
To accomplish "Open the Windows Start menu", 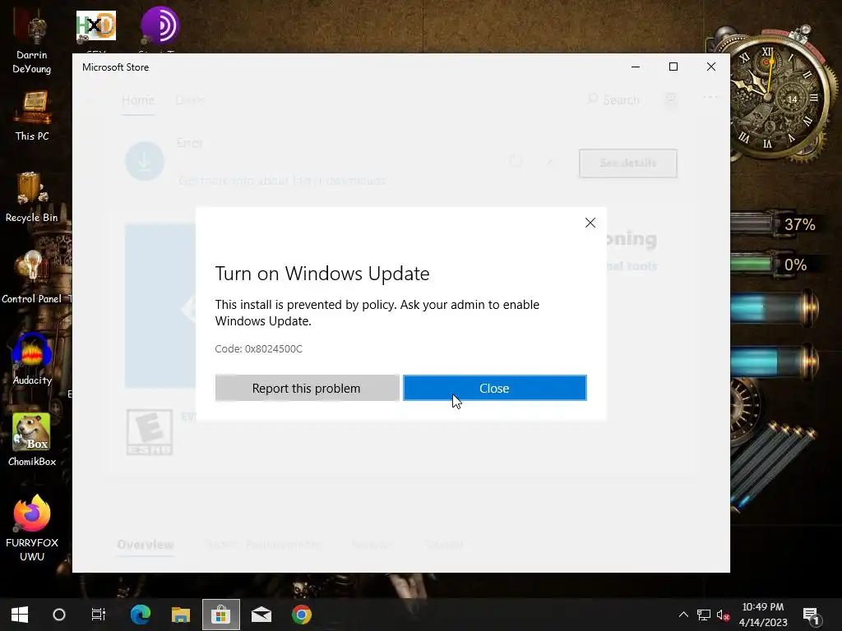I will click(x=20, y=615).
